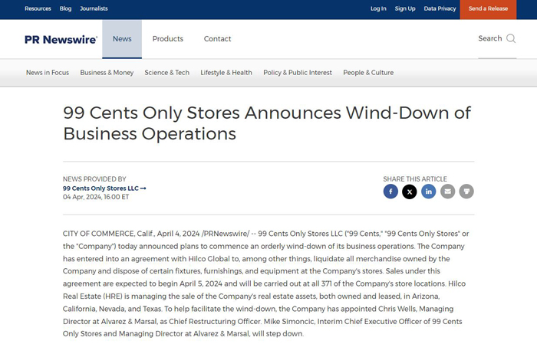The width and height of the screenshot is (537, 344).
Task: Open Lifestyle & Health category
Action: (x=226, y=73)
